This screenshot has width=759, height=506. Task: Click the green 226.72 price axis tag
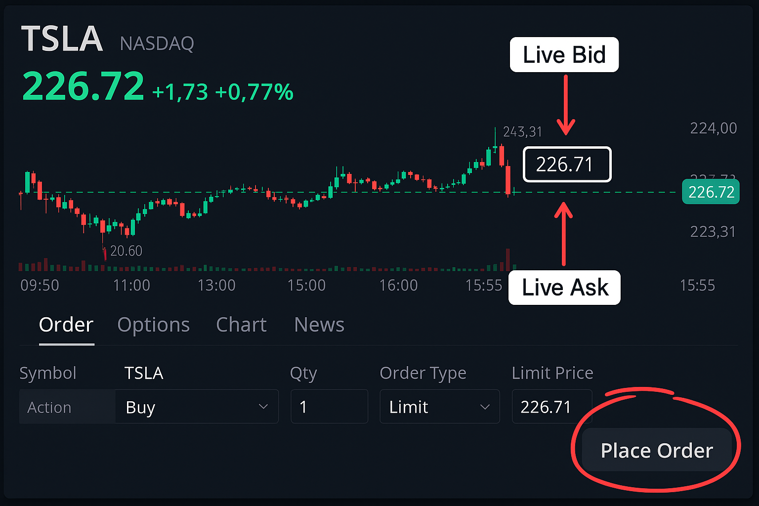[711, 192]
